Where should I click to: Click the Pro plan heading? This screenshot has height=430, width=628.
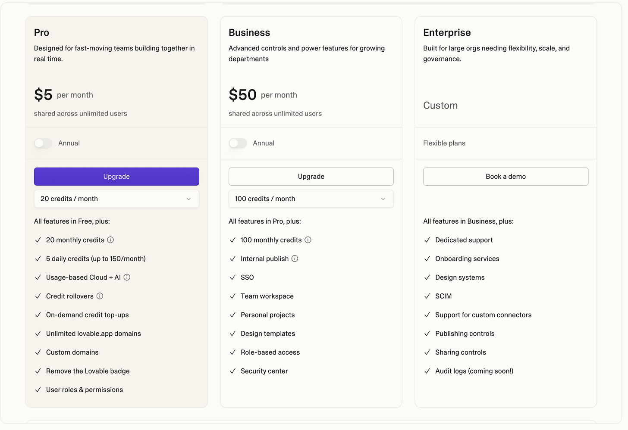[x=42, y=33]
